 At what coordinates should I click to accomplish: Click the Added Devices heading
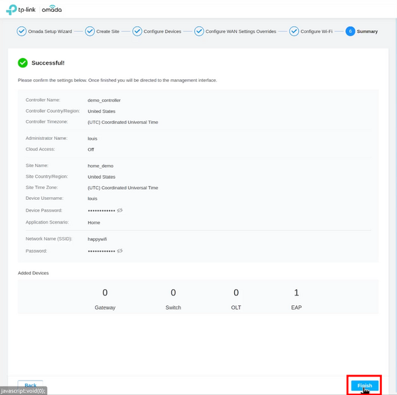click(x=33, y=273)
